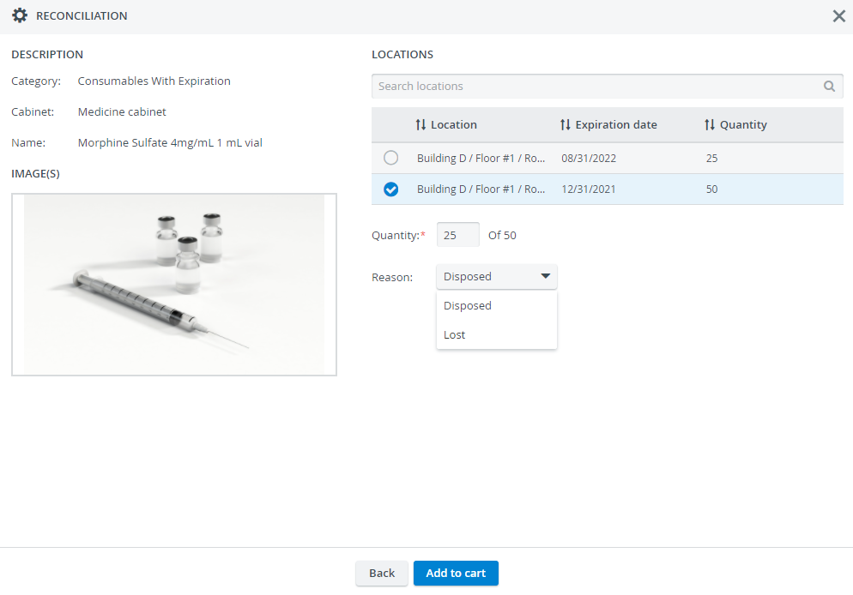
Task: Collapse the Reason combo box showing Disposed
Action: (497, 277)
